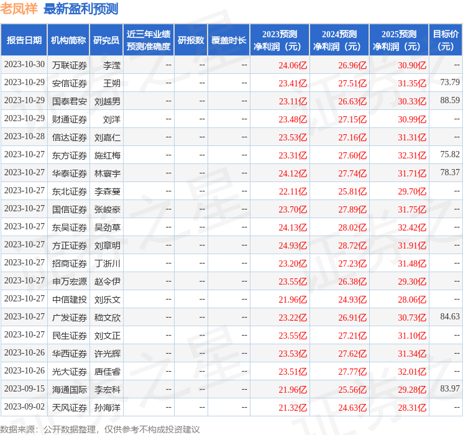Click analyst name 丁浙川
Viewport: 463px width, 435px height.
[107, 263]
